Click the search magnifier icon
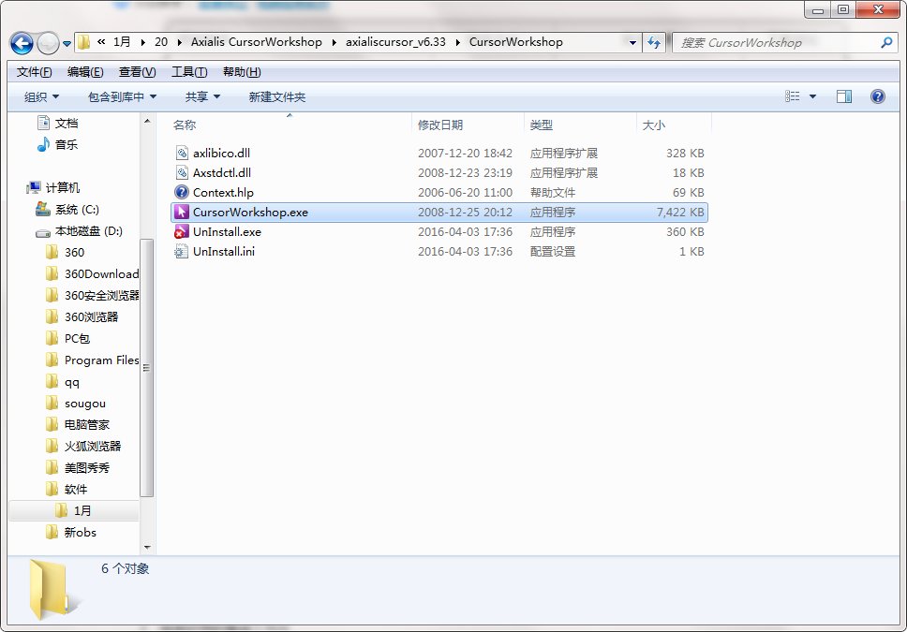 pos(885,42)
